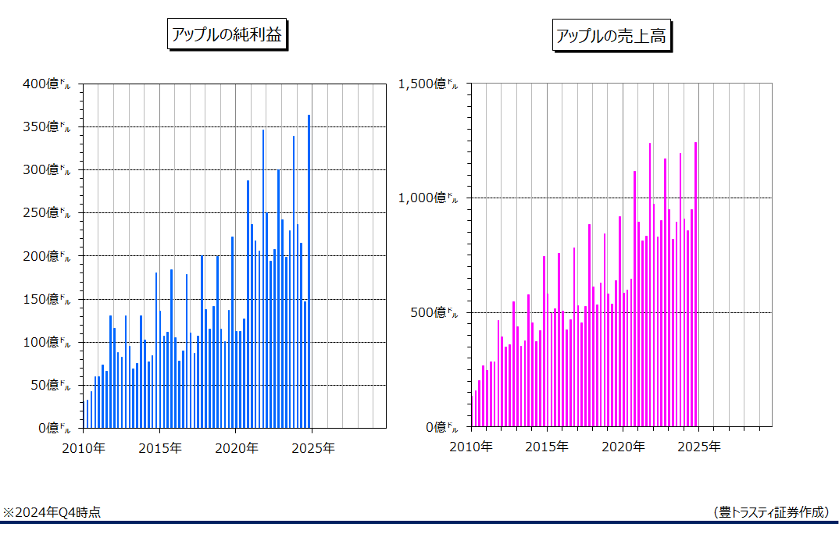
Task: Click the 350億ドル axis label
Action: [47, 126]
